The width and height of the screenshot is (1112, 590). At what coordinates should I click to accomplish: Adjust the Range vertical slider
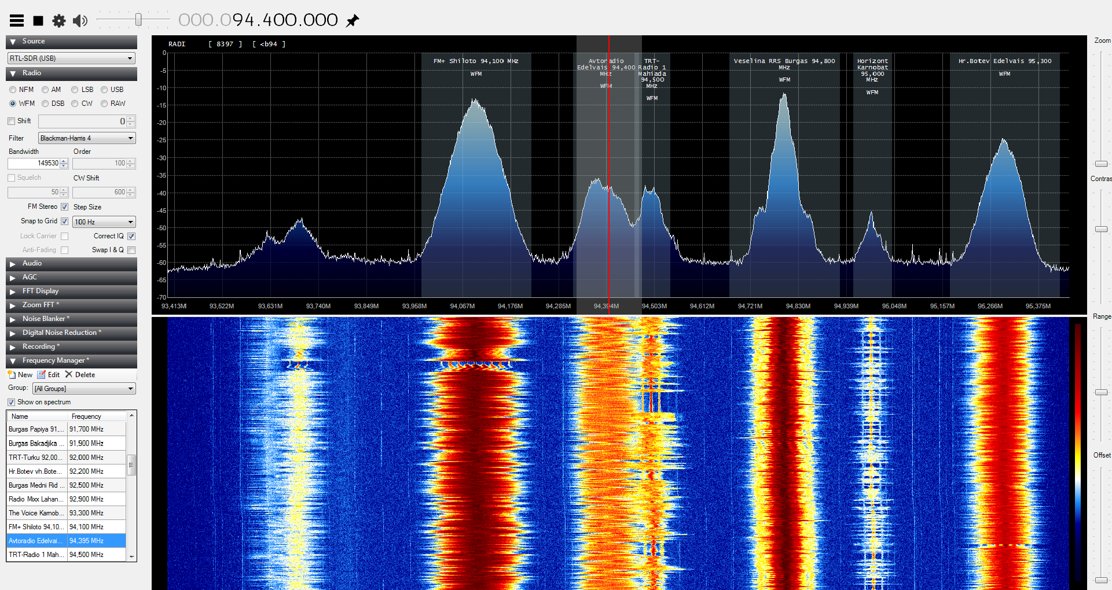(x=1101, y=392)
